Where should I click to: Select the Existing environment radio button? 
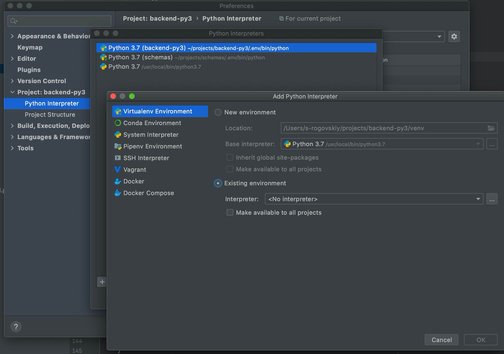coord(218,183)
